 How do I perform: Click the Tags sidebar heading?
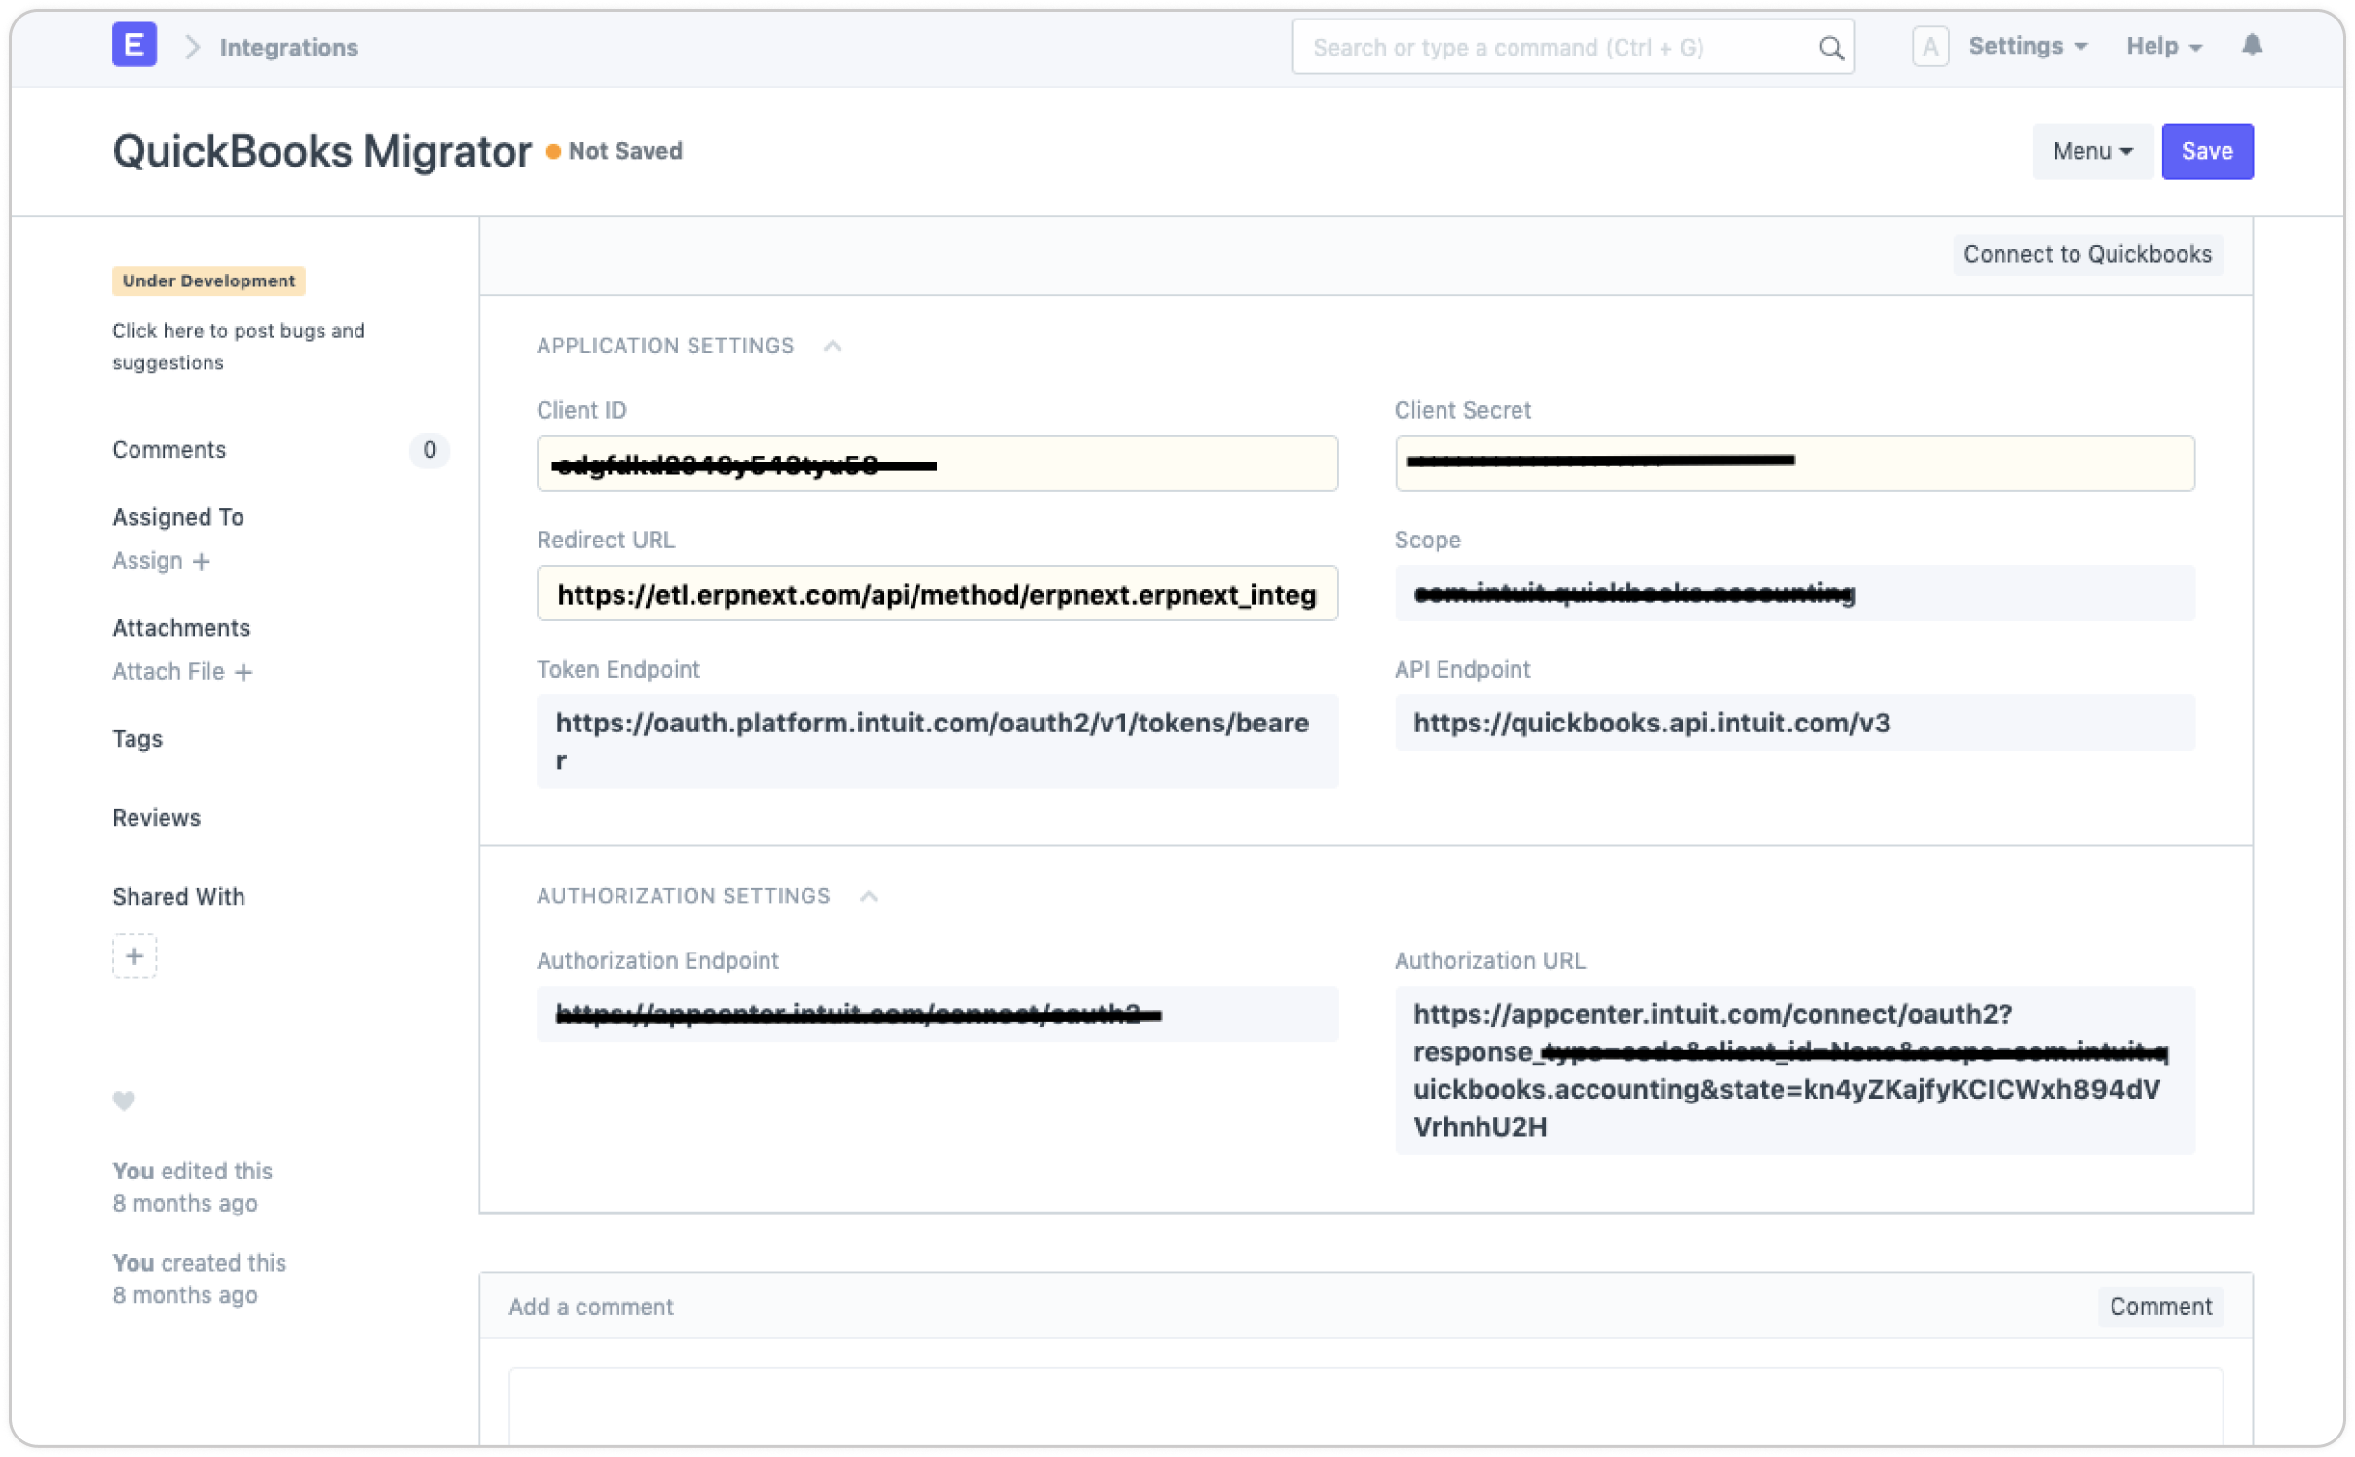pyautogui.click(x=137, y=739)
